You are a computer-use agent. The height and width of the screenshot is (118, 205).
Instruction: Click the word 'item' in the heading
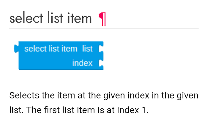pos(80,18)
